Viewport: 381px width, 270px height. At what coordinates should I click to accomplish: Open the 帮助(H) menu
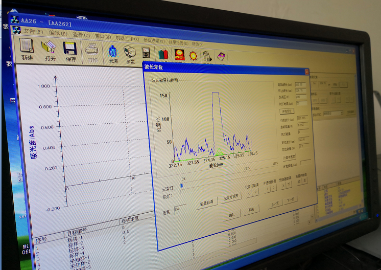coord(198,44)
